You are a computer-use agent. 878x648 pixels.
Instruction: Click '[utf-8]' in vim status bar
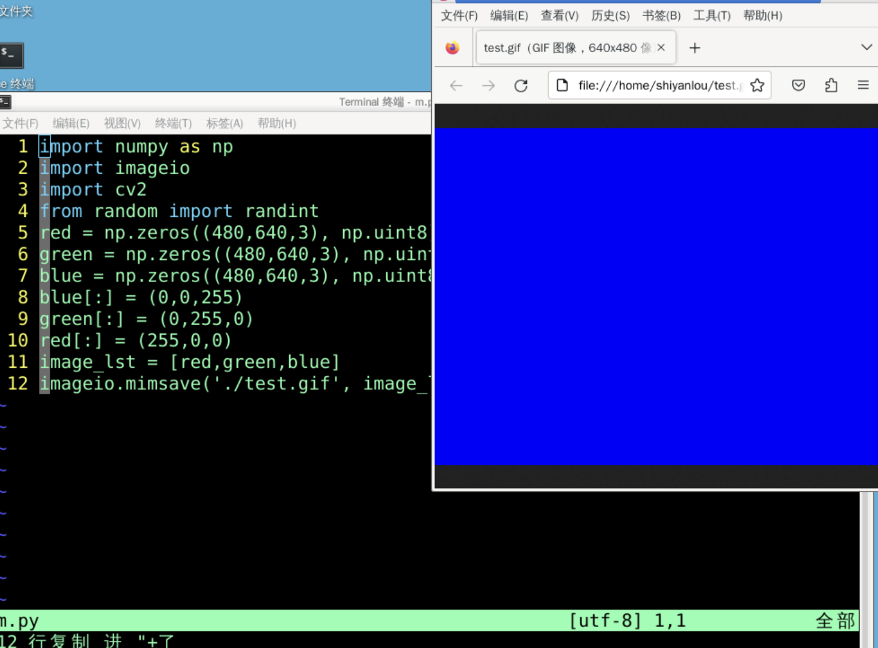click(605, 620)
